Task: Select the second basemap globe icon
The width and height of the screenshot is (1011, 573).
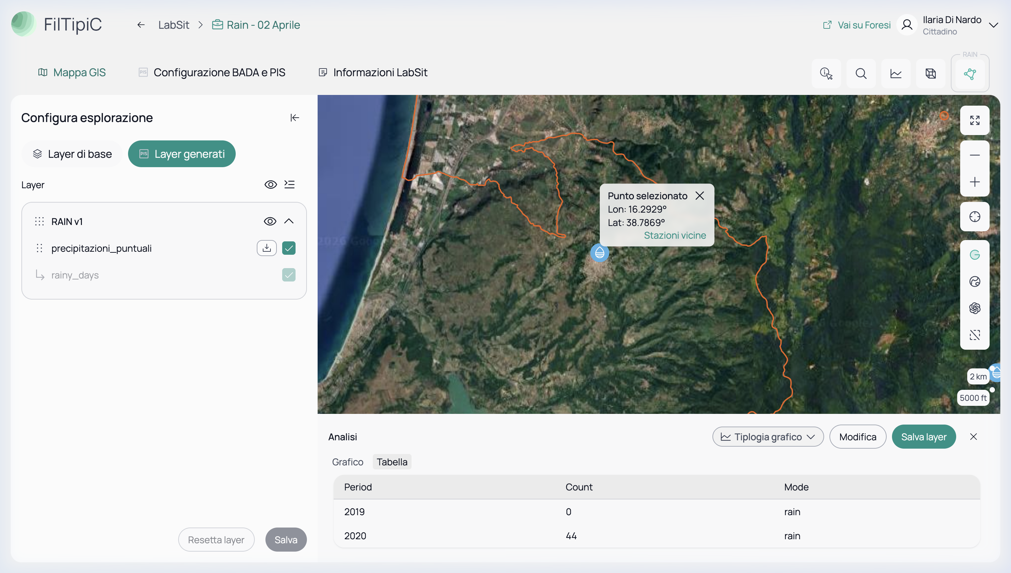Action: point(975,282)
